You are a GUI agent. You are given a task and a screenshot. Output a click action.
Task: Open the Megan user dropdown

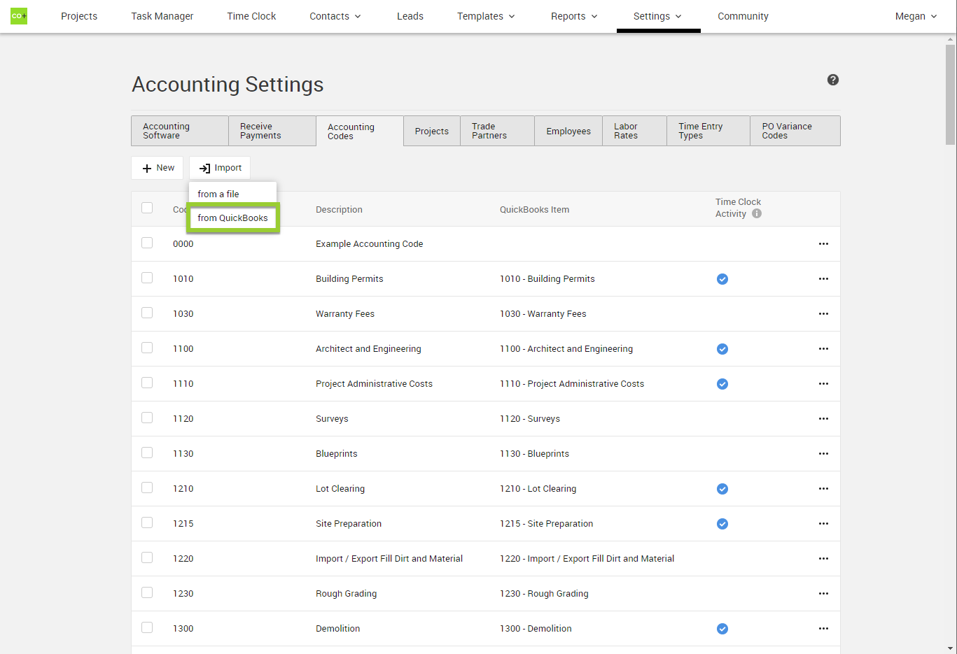(916, 16)
